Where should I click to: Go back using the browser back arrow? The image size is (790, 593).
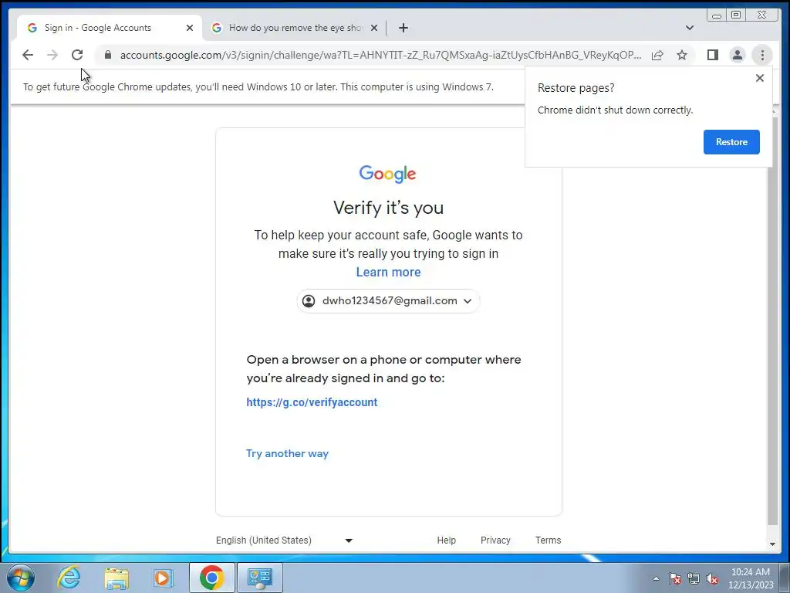(28, 55)
